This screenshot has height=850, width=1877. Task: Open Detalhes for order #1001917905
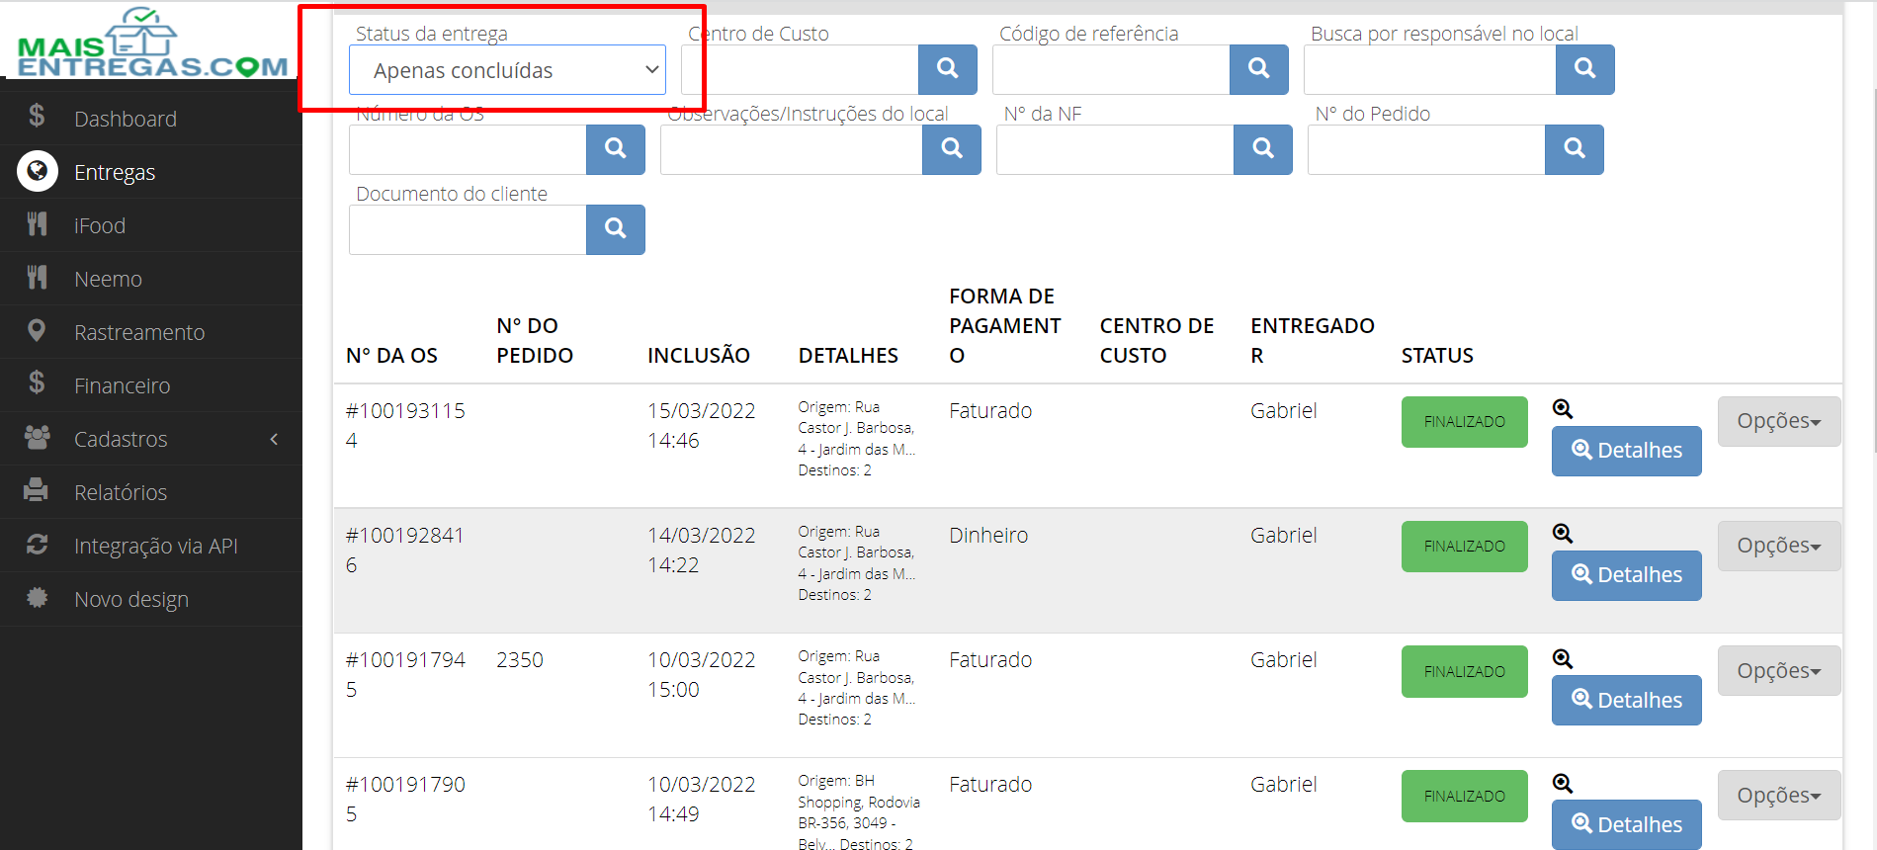pyautogui.click(x=1627, y=824)
